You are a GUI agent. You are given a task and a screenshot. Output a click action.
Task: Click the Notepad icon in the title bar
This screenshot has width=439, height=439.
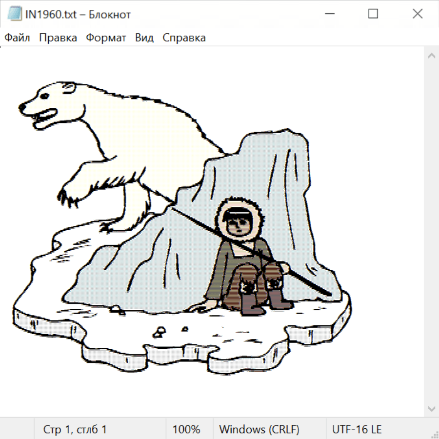[15, 14]
